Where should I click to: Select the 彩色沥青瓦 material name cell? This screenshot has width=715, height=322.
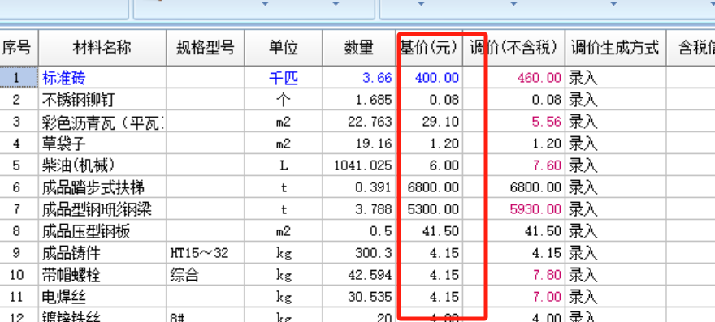pos(102,121)
